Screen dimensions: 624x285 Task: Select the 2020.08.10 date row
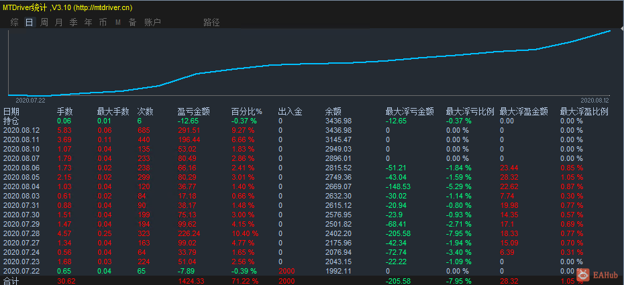pyautogui.click(x=312, y=149)
